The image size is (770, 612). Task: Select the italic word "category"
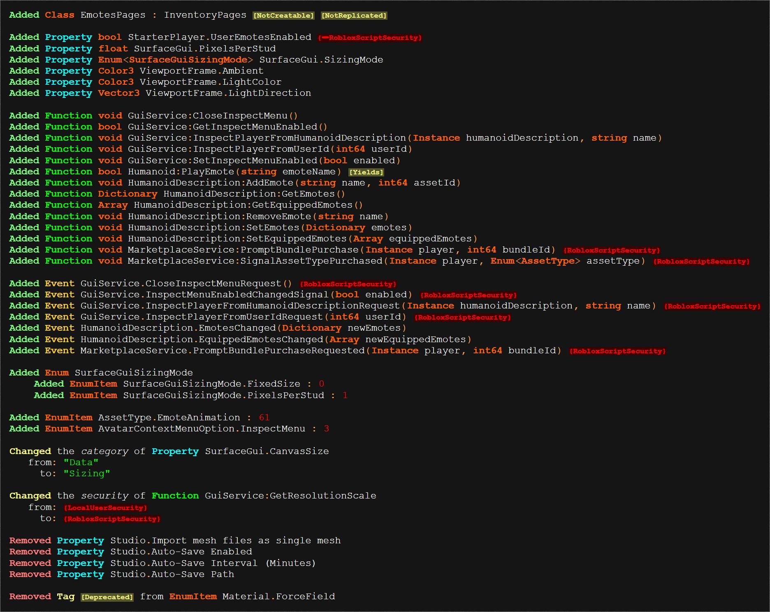click(x=104, y=451)
